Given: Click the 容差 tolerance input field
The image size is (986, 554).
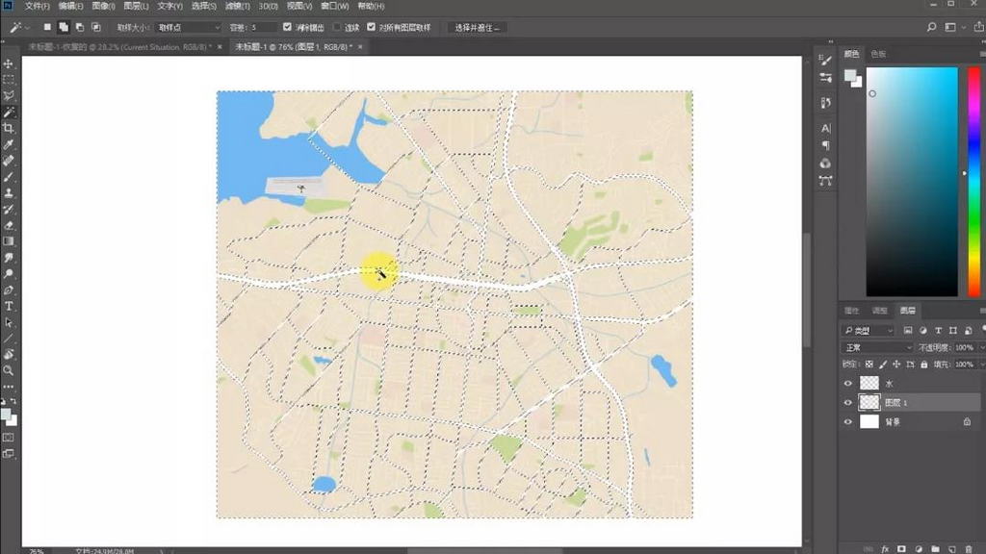Looking at the screenshot, I should [x=262, y=27].
